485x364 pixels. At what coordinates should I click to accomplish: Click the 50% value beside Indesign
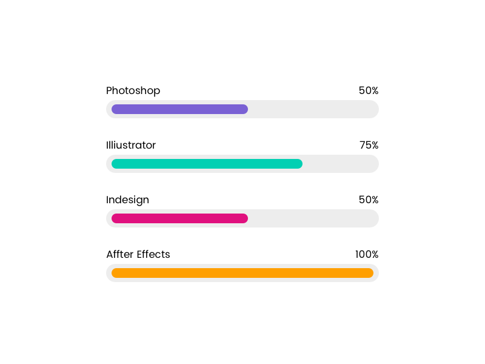(368, 200)
